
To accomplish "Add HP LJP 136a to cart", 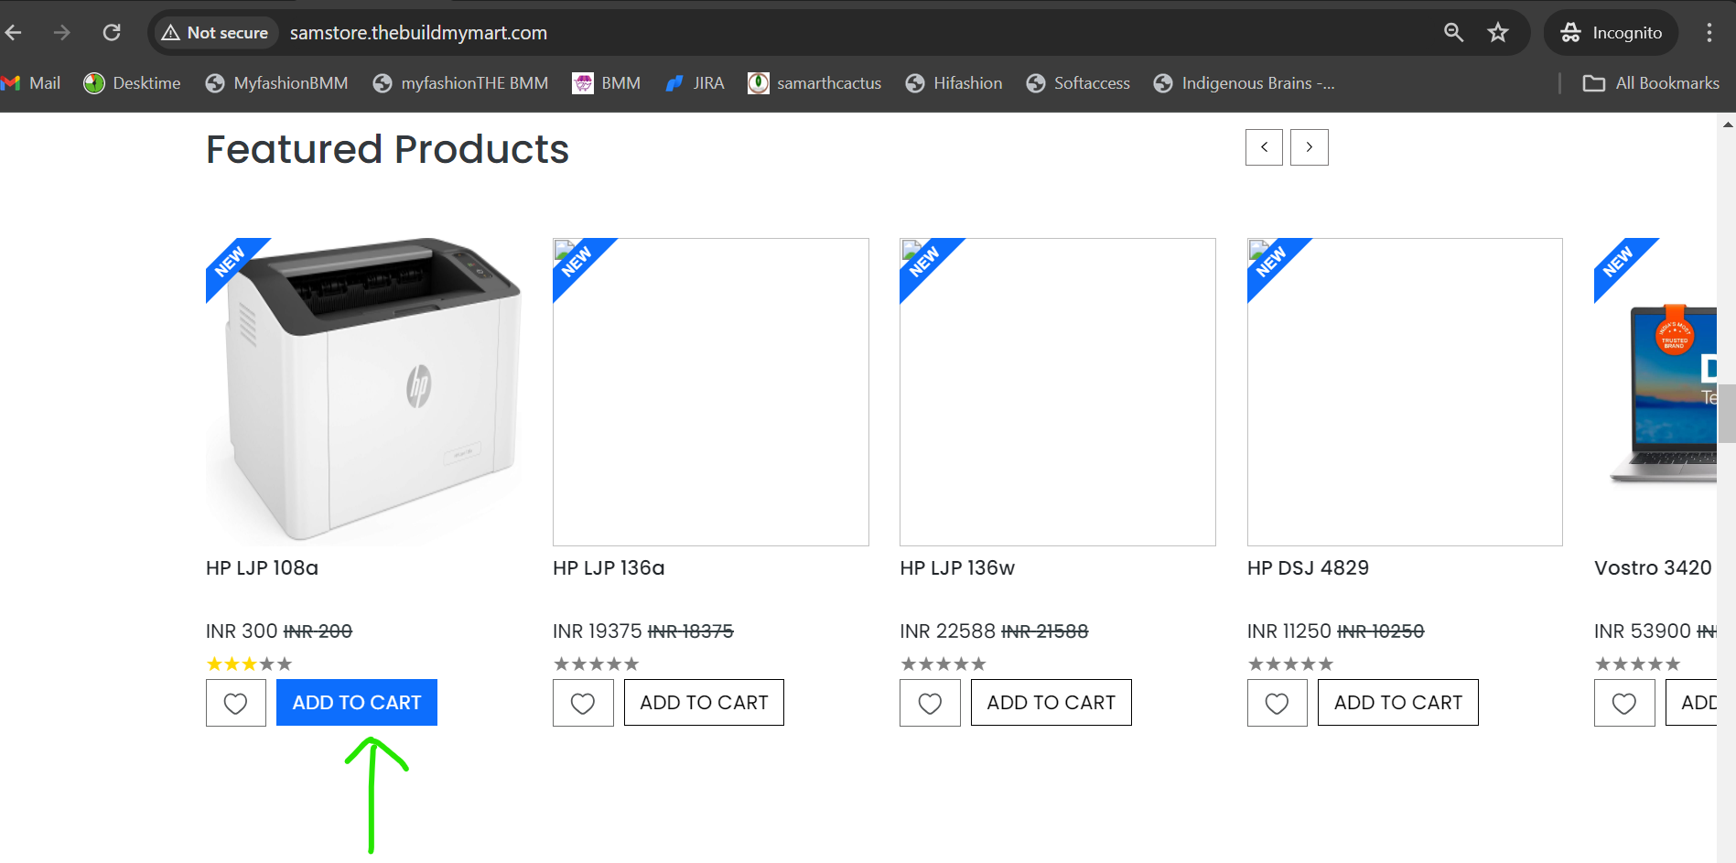I will click(704, 703).
